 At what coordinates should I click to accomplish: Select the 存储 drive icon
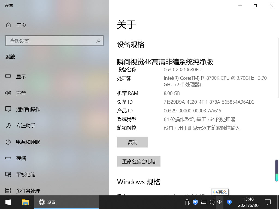point(8,158)
